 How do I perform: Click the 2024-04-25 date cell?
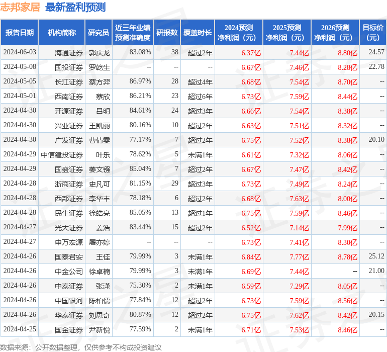[20, 329]
